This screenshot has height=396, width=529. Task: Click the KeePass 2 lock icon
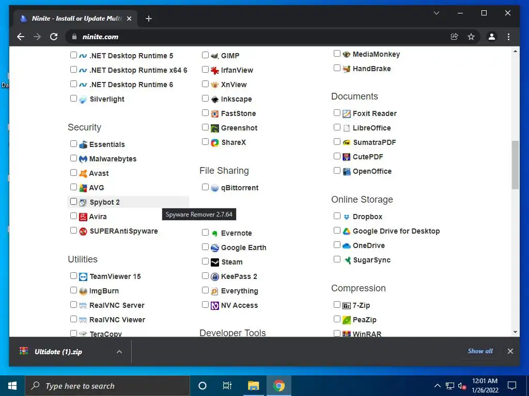[x=214, y=277]
